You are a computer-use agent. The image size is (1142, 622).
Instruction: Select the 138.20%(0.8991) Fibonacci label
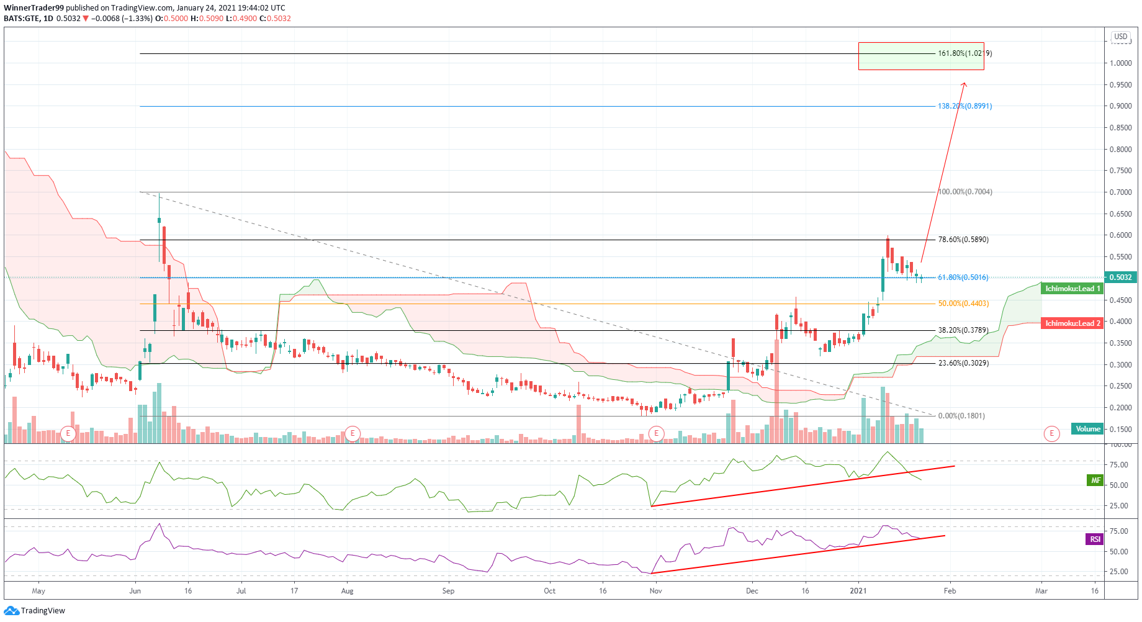[964, 106]
